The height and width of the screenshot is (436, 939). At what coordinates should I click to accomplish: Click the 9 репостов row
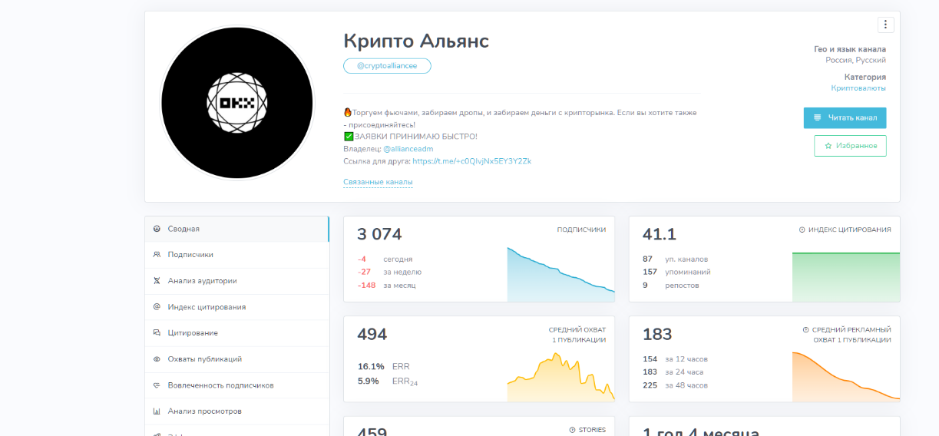pyautogui.click(x=671, y=286)
